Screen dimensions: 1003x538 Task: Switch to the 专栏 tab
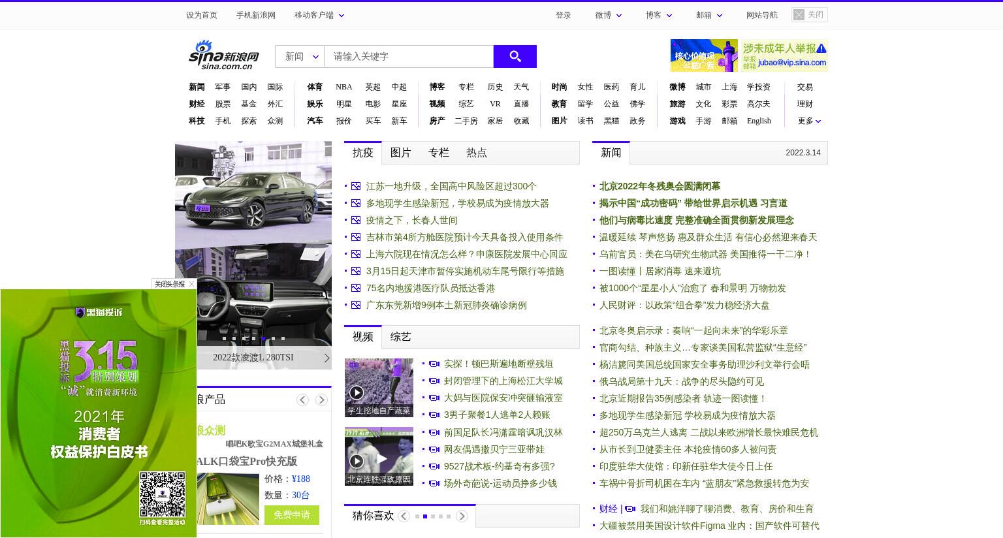pyautogui.click(x=439, y=153)
